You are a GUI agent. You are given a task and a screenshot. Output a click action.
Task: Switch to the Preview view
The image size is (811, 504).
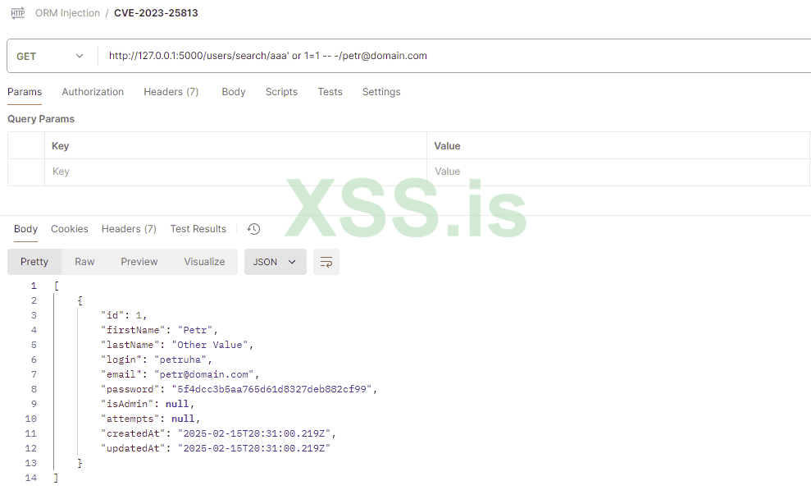coord(139,262)
